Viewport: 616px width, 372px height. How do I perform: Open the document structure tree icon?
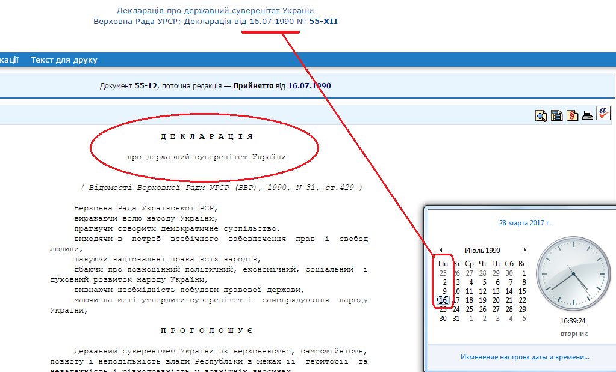pos(556,115)
